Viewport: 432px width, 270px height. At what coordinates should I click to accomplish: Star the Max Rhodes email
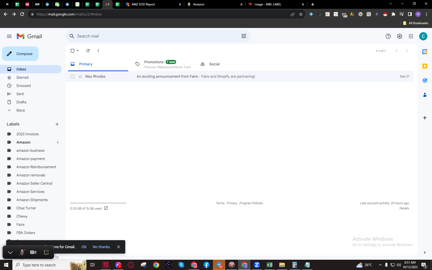(80, 76)
